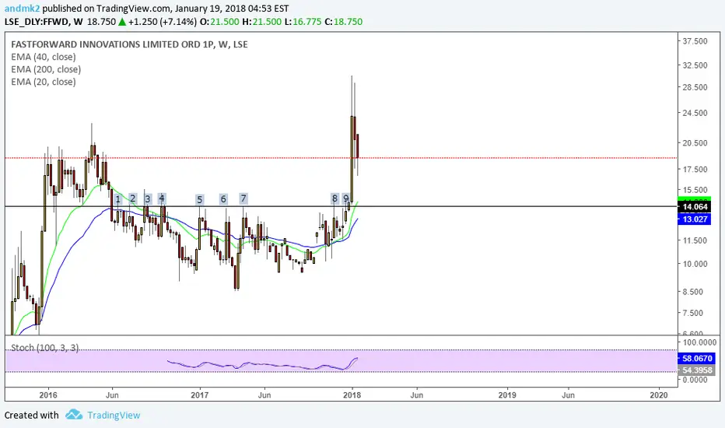The width and height of the screenshot is (725, 428).
Task: Click the 58.0670 stochastic value label
Action: 696,358
